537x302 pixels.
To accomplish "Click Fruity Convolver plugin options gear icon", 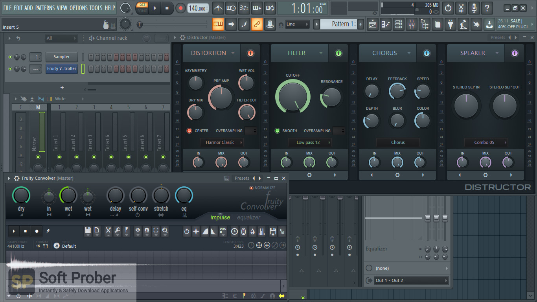I will 17,178.
